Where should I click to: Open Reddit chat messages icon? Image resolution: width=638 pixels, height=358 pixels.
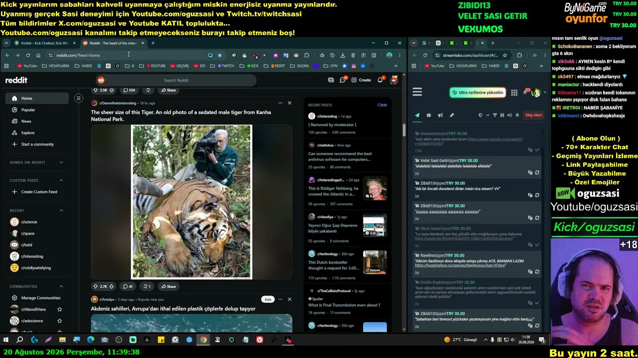pos(342,80)
